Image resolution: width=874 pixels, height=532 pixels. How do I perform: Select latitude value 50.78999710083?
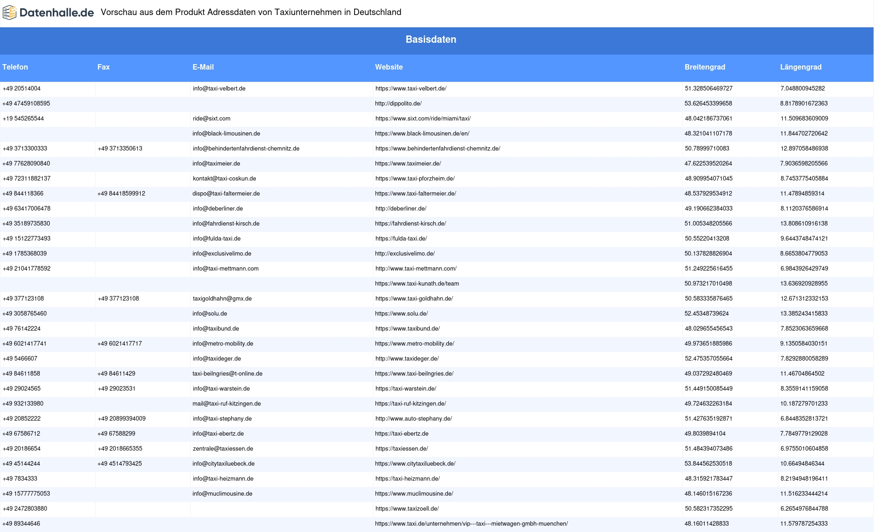pyautogui.click(x=707, y=149)
